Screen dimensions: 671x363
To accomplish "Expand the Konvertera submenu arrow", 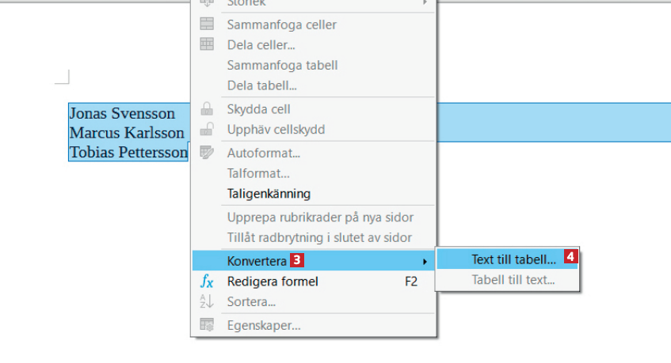I will click(x=425, y=261).
